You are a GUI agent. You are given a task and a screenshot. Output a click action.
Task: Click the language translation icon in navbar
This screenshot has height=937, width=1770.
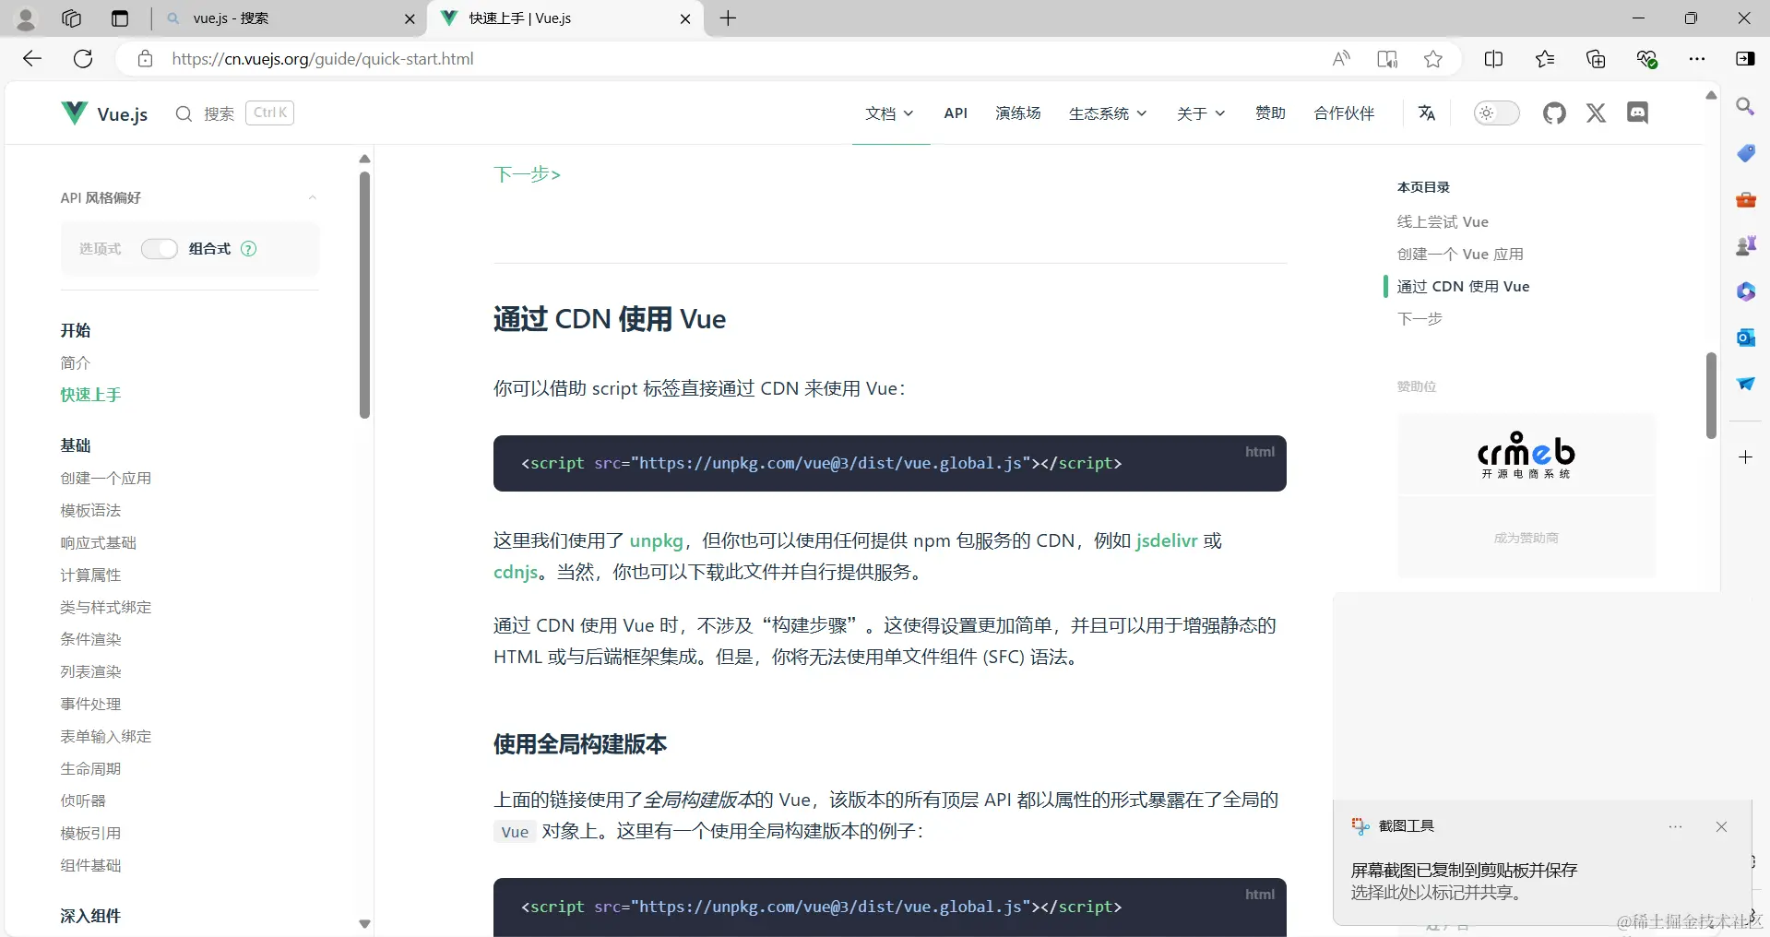pos(1427,113)
